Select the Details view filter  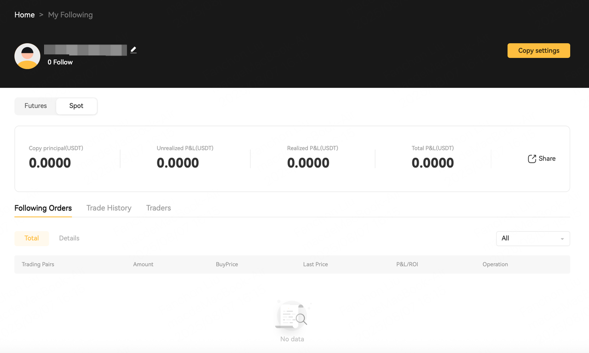[x=69, y=238]
